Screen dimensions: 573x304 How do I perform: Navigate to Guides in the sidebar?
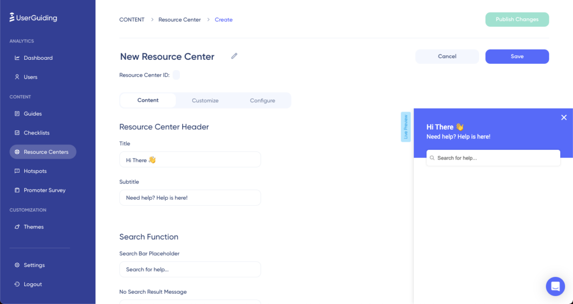point(34,114)
